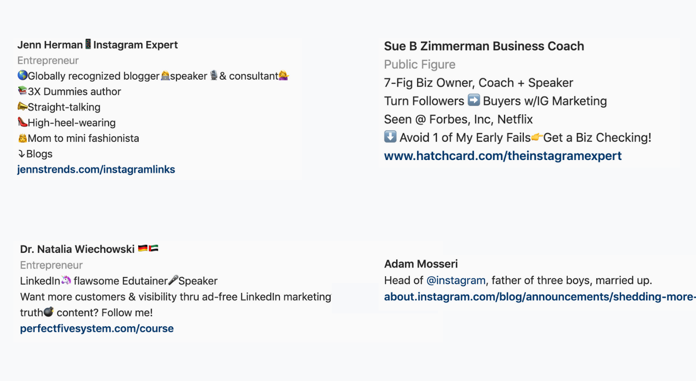
Task: Open the www.hatchcard.com/theinstagramexpert link
Action: tap(503, 156)
